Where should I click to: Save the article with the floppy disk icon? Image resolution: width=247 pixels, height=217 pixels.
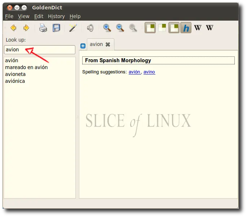tap(56, 28)
